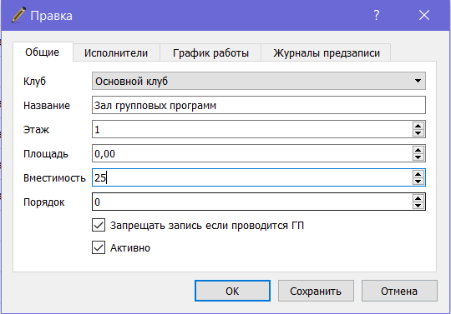Switch to the Общие tab

(43, 52)
